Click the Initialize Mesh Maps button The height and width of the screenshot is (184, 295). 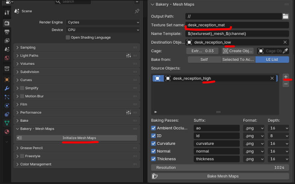pos(79,138)
